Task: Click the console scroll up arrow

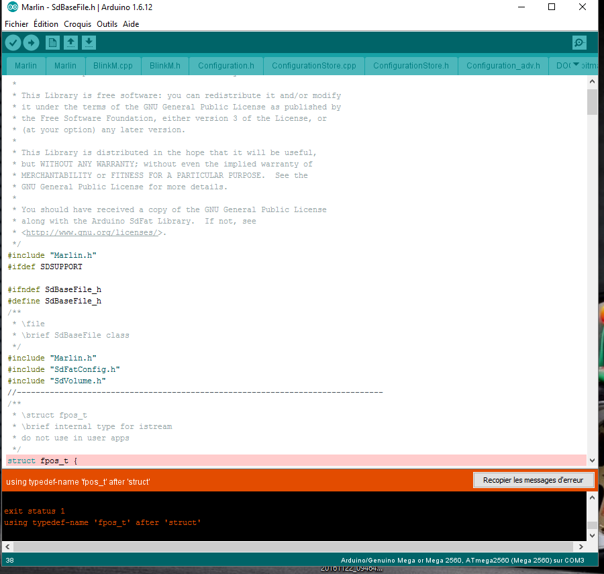Action: click(x=592, y=497)
